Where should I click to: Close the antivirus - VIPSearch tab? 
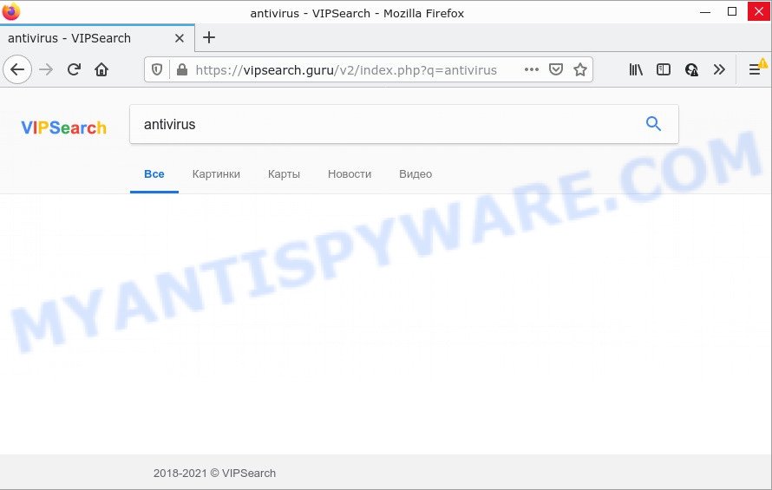tap(180, 38)
